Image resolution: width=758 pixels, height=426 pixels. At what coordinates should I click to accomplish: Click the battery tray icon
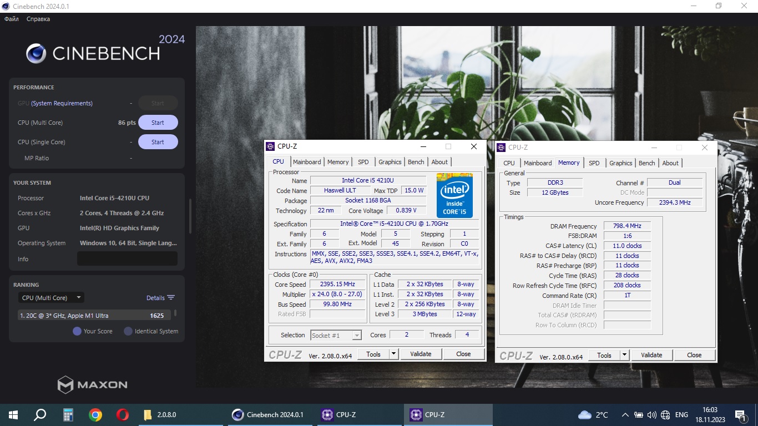[x=639, y=415]
